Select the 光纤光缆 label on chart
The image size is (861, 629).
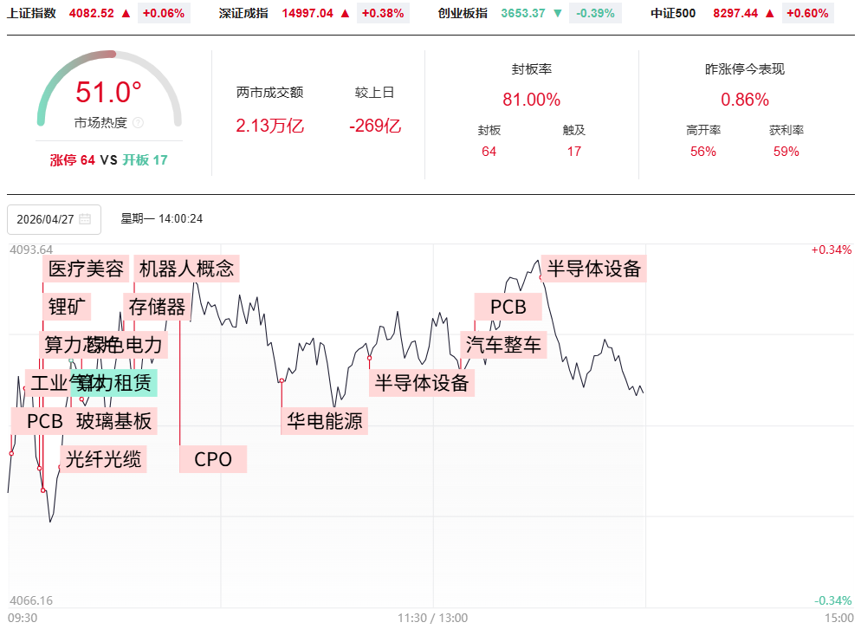pos(104,459)
